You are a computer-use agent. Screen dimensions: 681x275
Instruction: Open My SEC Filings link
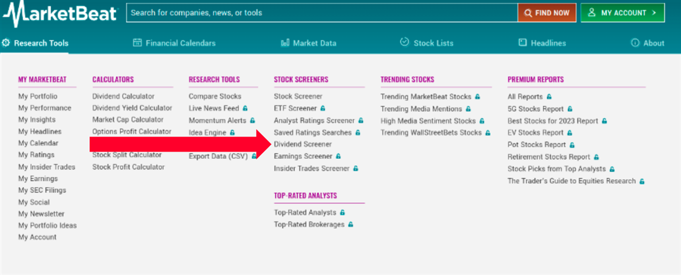click(x=42, y=190)
